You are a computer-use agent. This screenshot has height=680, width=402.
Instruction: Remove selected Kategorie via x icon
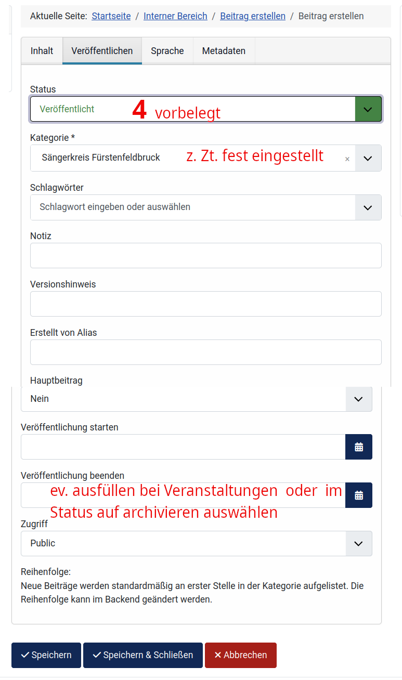pyautogui.click(x=347, y=158)
